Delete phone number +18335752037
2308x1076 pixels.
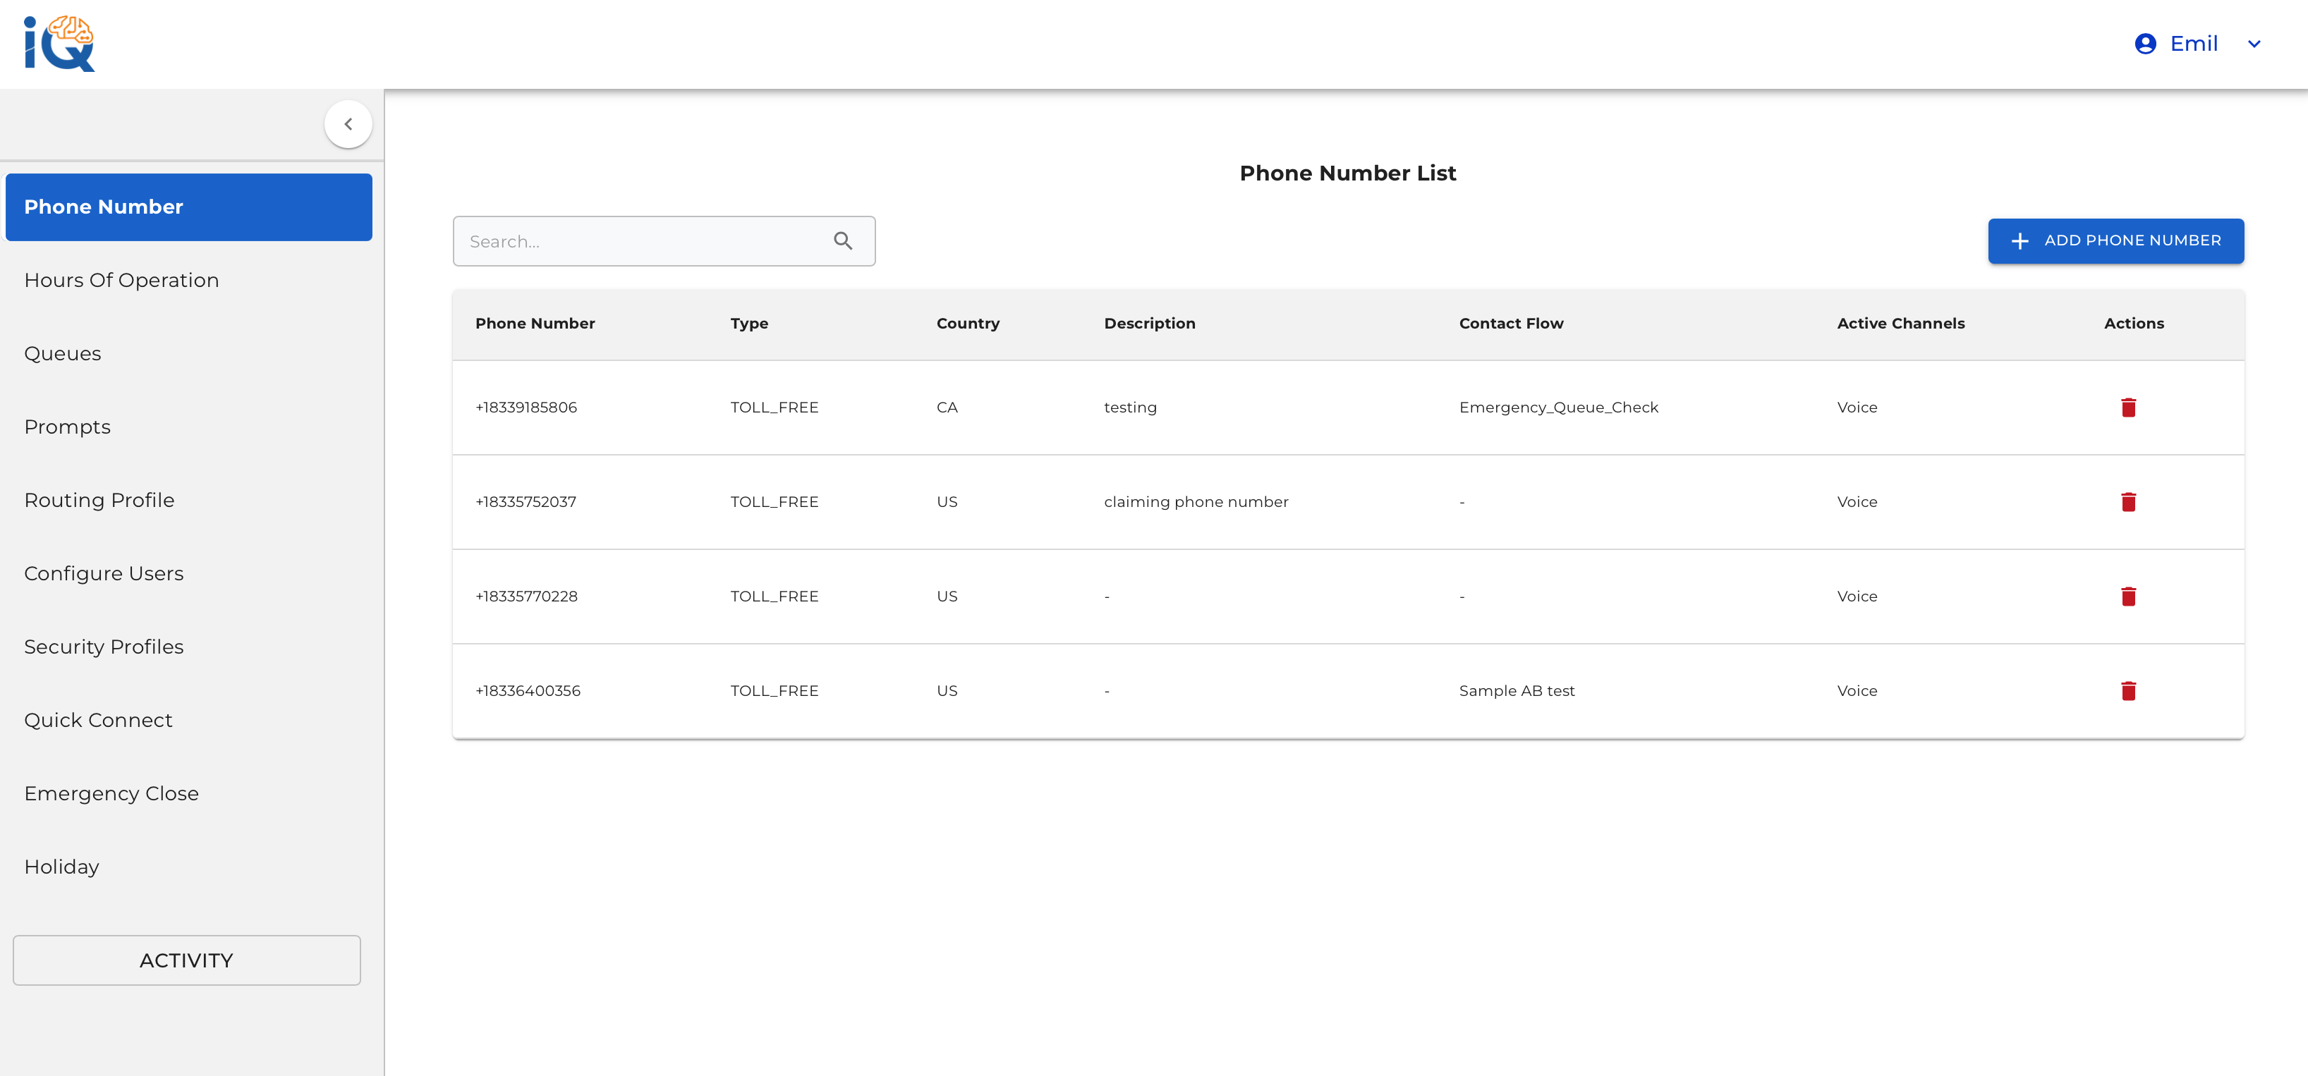pyautogui.click(x=2128, y=502)
